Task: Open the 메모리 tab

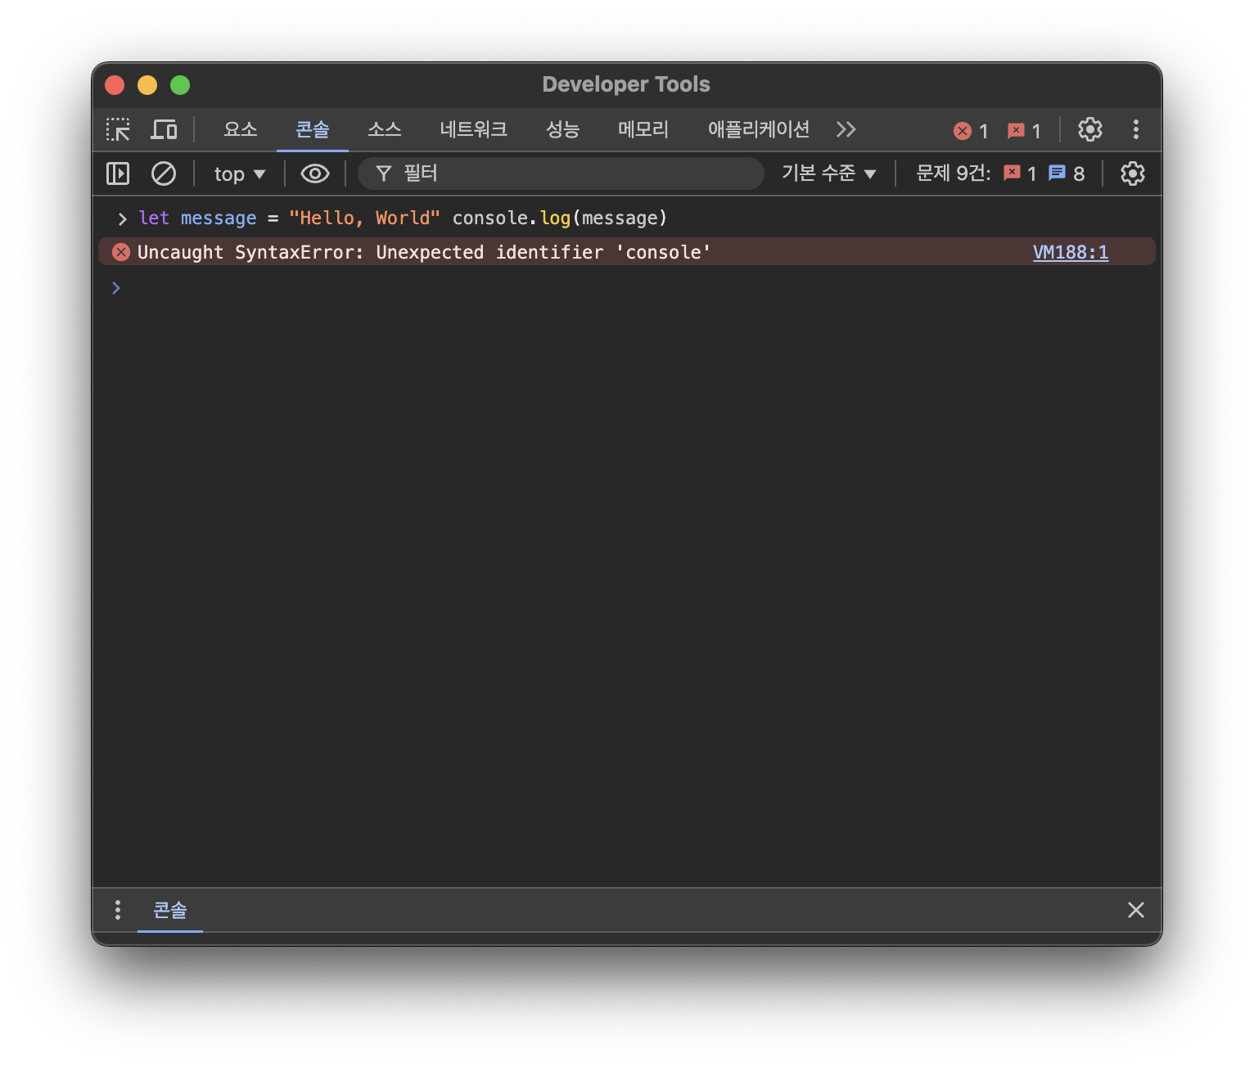Action: [643, 129]
